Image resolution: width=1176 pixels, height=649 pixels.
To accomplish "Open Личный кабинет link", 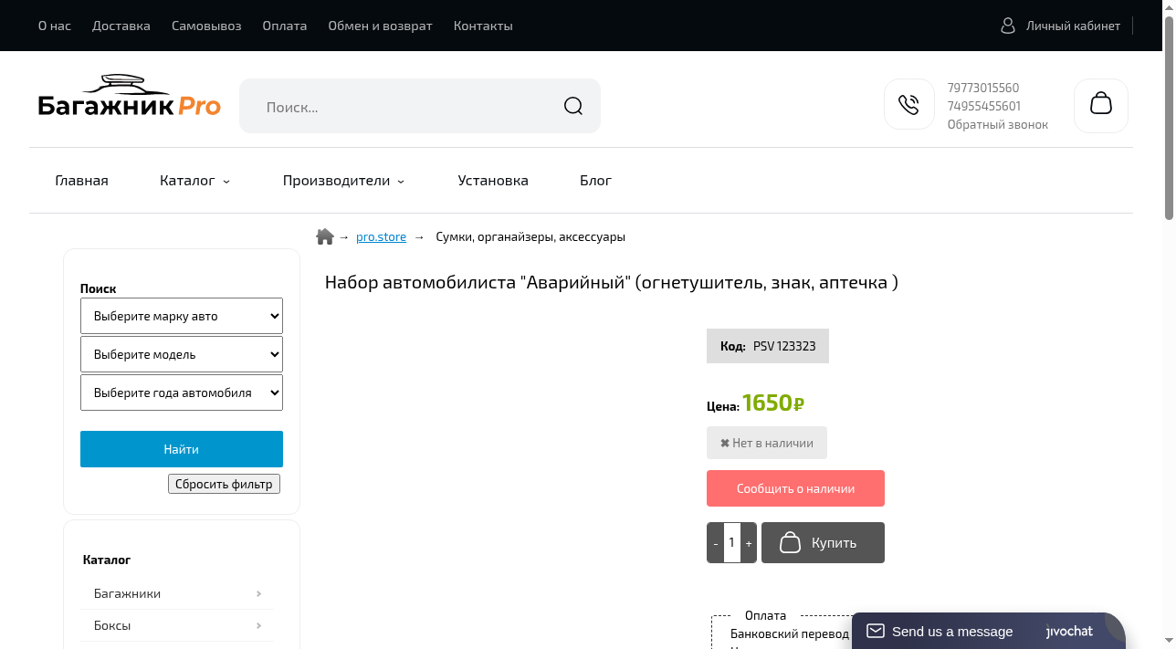I will [x=1073, y=26].
